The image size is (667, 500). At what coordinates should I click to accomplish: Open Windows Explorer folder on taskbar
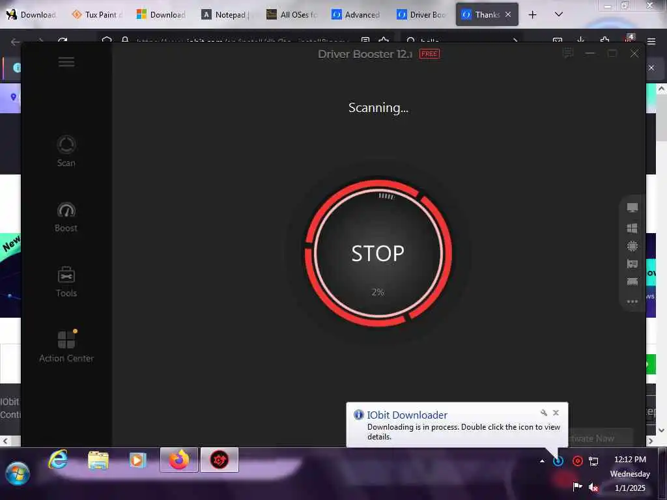(x=98, y=460)
